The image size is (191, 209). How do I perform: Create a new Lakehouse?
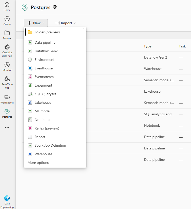coord(55,102)
